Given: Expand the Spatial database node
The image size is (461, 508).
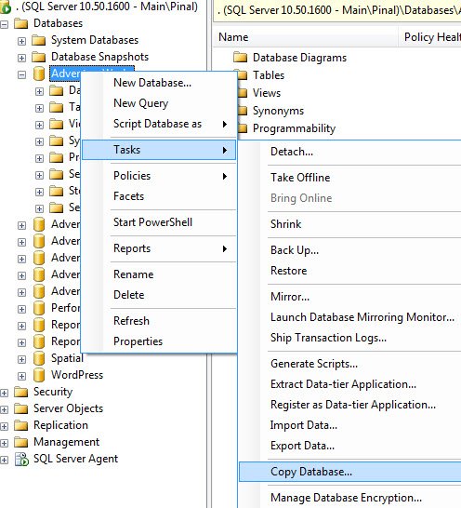Looking at the screenshot, I should [21, 359].
